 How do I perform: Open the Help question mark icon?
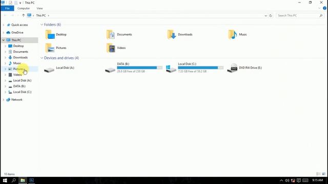coord(324,8)
